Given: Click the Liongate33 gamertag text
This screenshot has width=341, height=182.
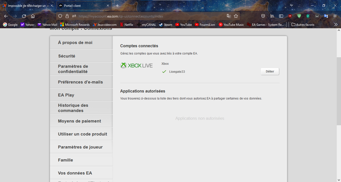Looking at the screenshot, I should coord(177,72).
